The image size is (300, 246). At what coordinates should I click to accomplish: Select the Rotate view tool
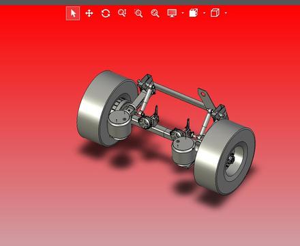click(x=106, y=13)
